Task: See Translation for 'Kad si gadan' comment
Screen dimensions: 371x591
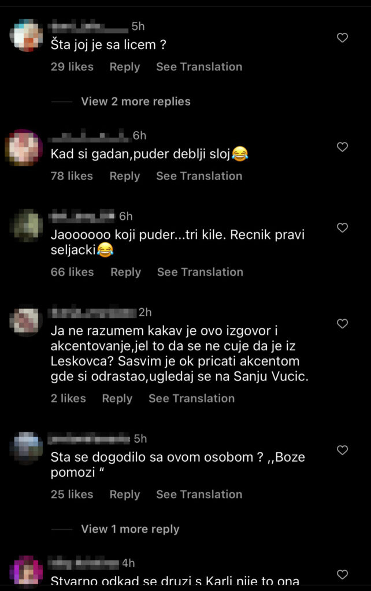Action: (x=199, y=176)
